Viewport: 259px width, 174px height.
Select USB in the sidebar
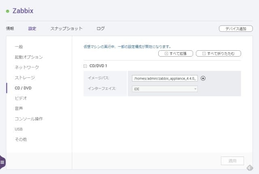[19, 129]
